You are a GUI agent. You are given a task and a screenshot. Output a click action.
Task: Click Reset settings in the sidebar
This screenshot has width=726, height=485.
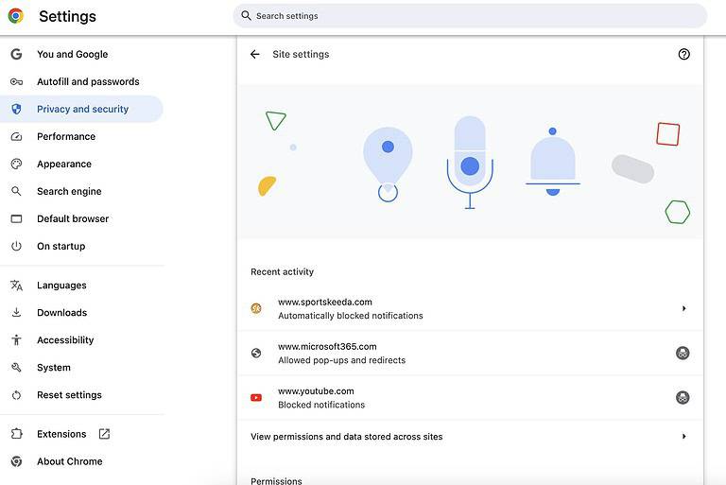[69, 395]
